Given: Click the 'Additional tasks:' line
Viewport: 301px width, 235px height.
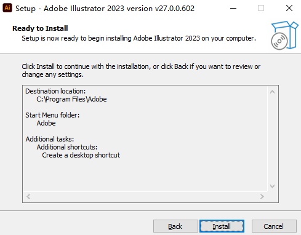Looking at the screenshot, I should click(50, 139).
